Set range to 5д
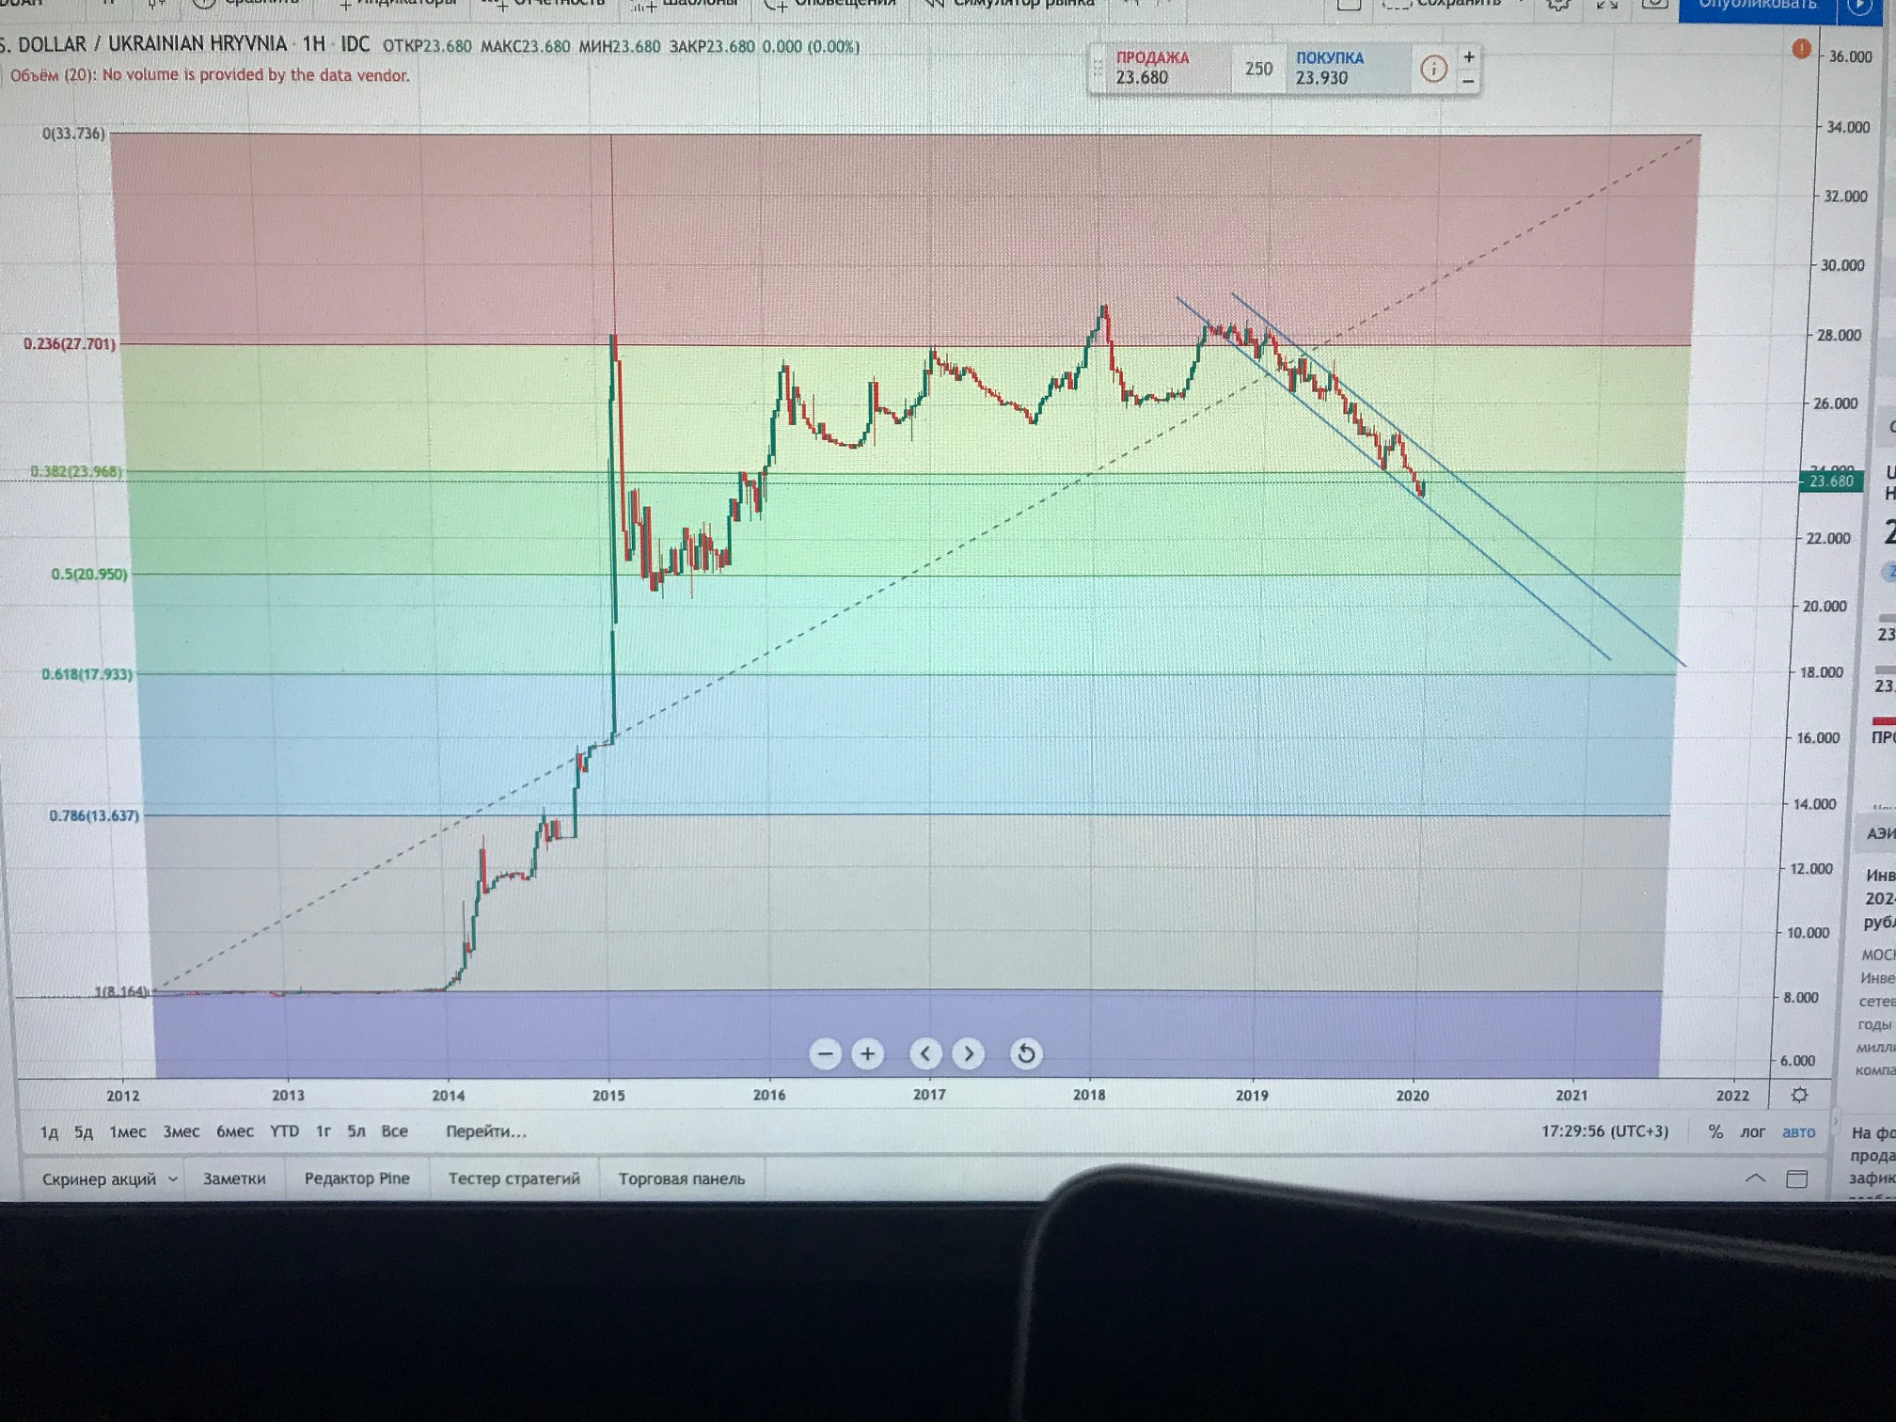Screen dimensions: 1896x1422 pyautogui.click(x=84, y=1131)
